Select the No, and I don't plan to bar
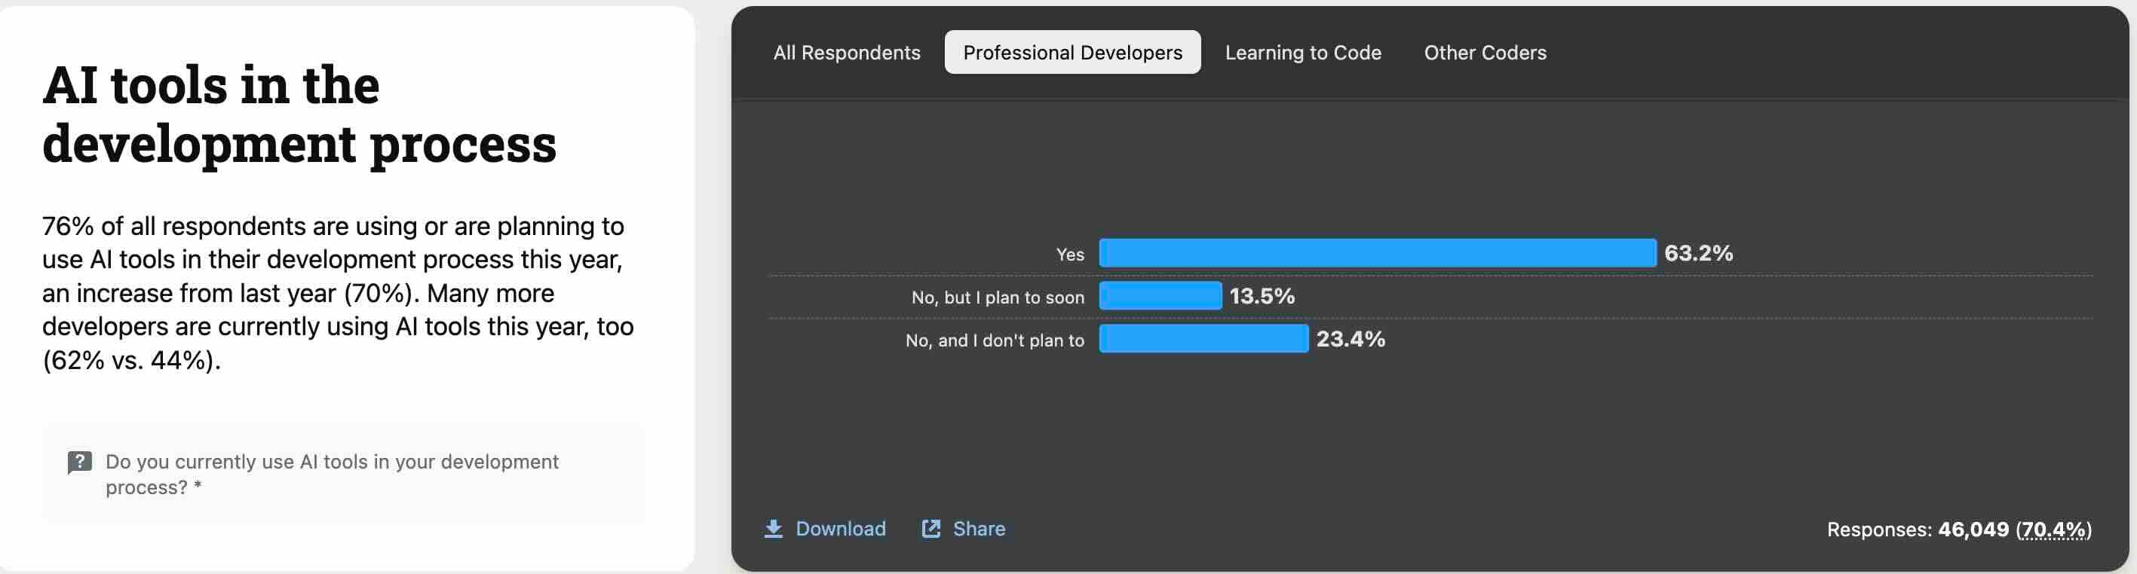Viewport: 2137px width, 574px height. coord(1203,339)
